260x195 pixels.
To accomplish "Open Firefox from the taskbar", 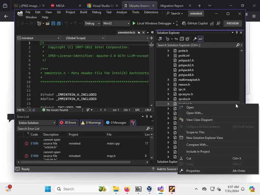I will [127, 189].
